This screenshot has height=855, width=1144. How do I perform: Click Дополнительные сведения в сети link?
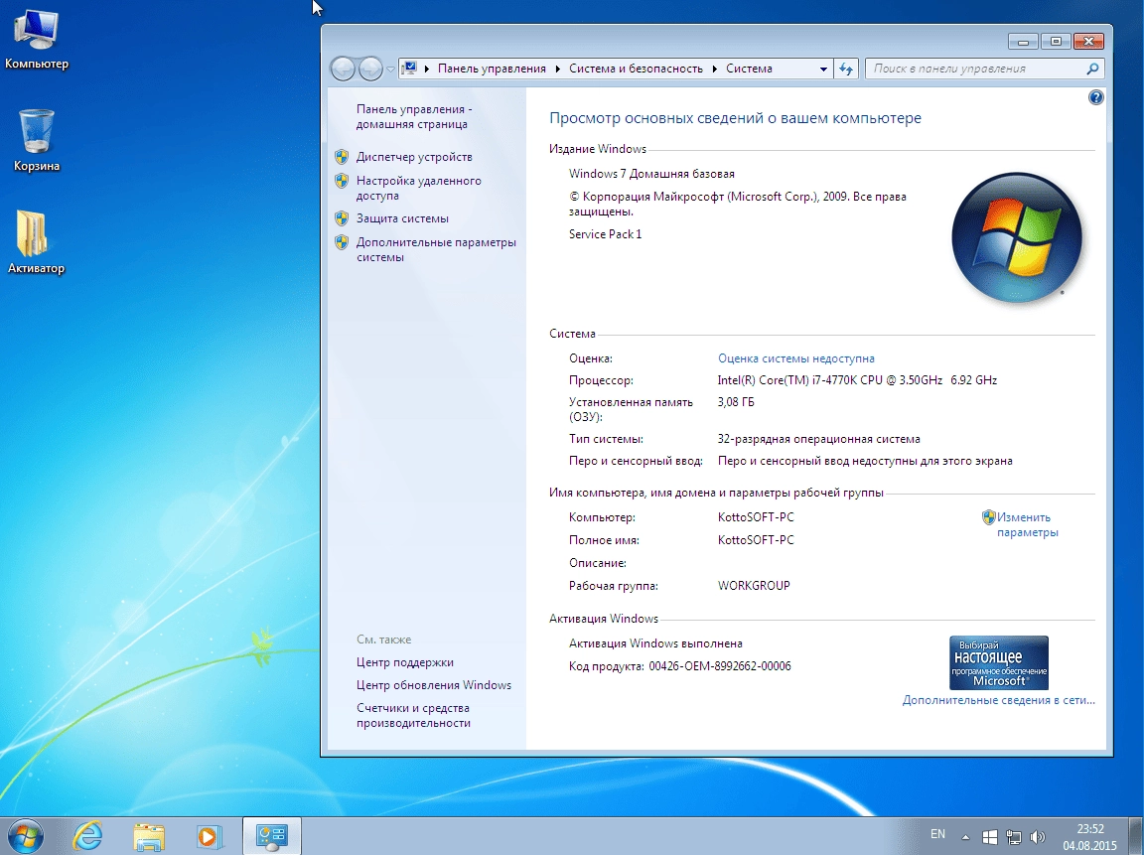pyautogui.click(x=998, y=700)
